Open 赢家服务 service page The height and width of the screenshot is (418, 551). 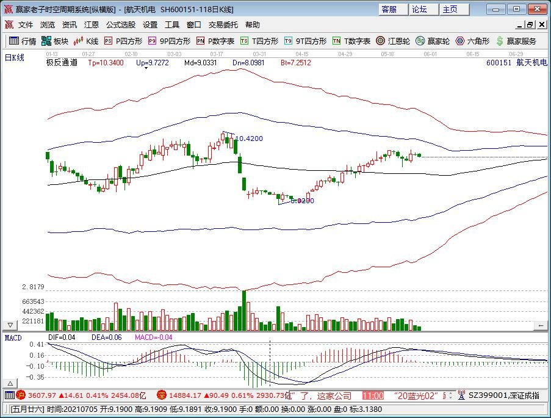[516, 41]
